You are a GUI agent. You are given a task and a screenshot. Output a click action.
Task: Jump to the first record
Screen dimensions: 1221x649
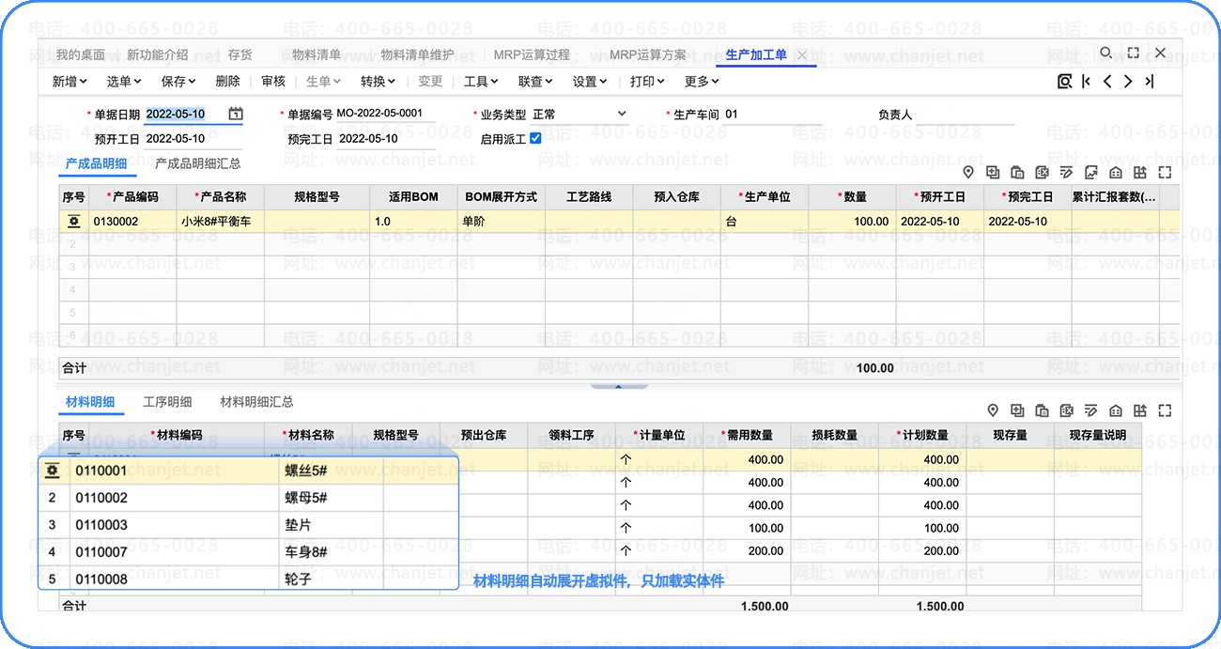pos(1086,82)
